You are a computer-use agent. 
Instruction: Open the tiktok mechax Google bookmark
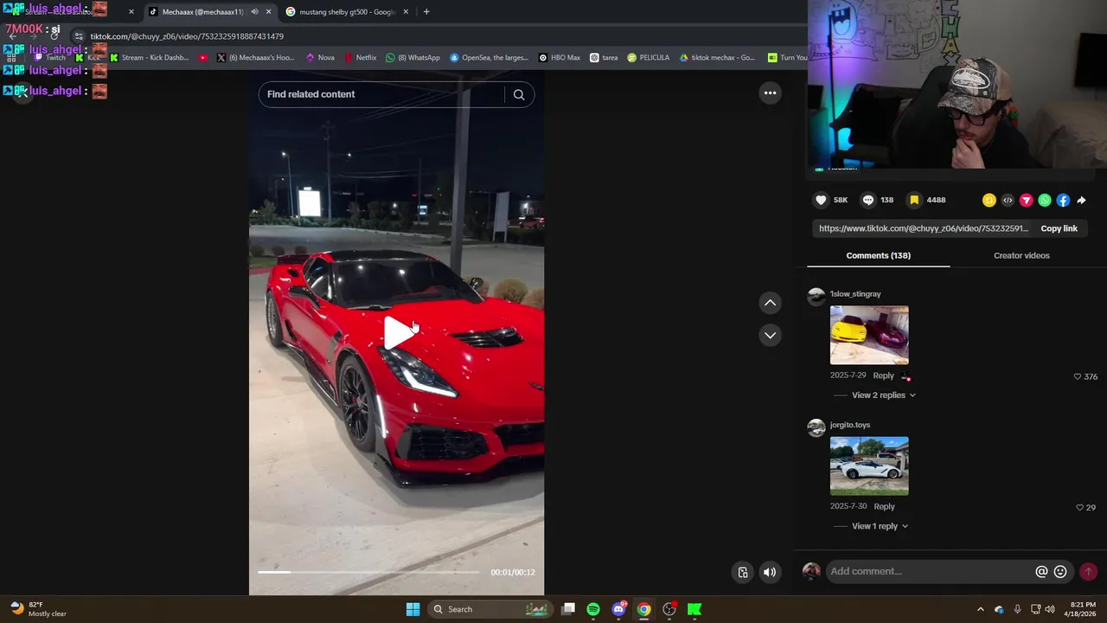click(x=717, y=58)
